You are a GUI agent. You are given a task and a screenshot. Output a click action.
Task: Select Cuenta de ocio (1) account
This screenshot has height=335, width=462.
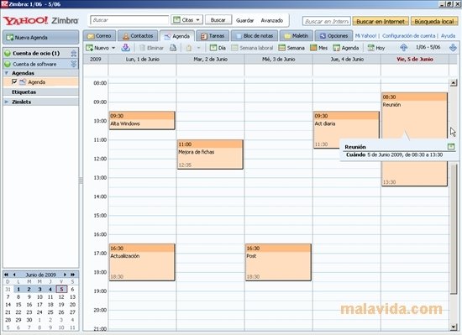[x=36, y=53]
